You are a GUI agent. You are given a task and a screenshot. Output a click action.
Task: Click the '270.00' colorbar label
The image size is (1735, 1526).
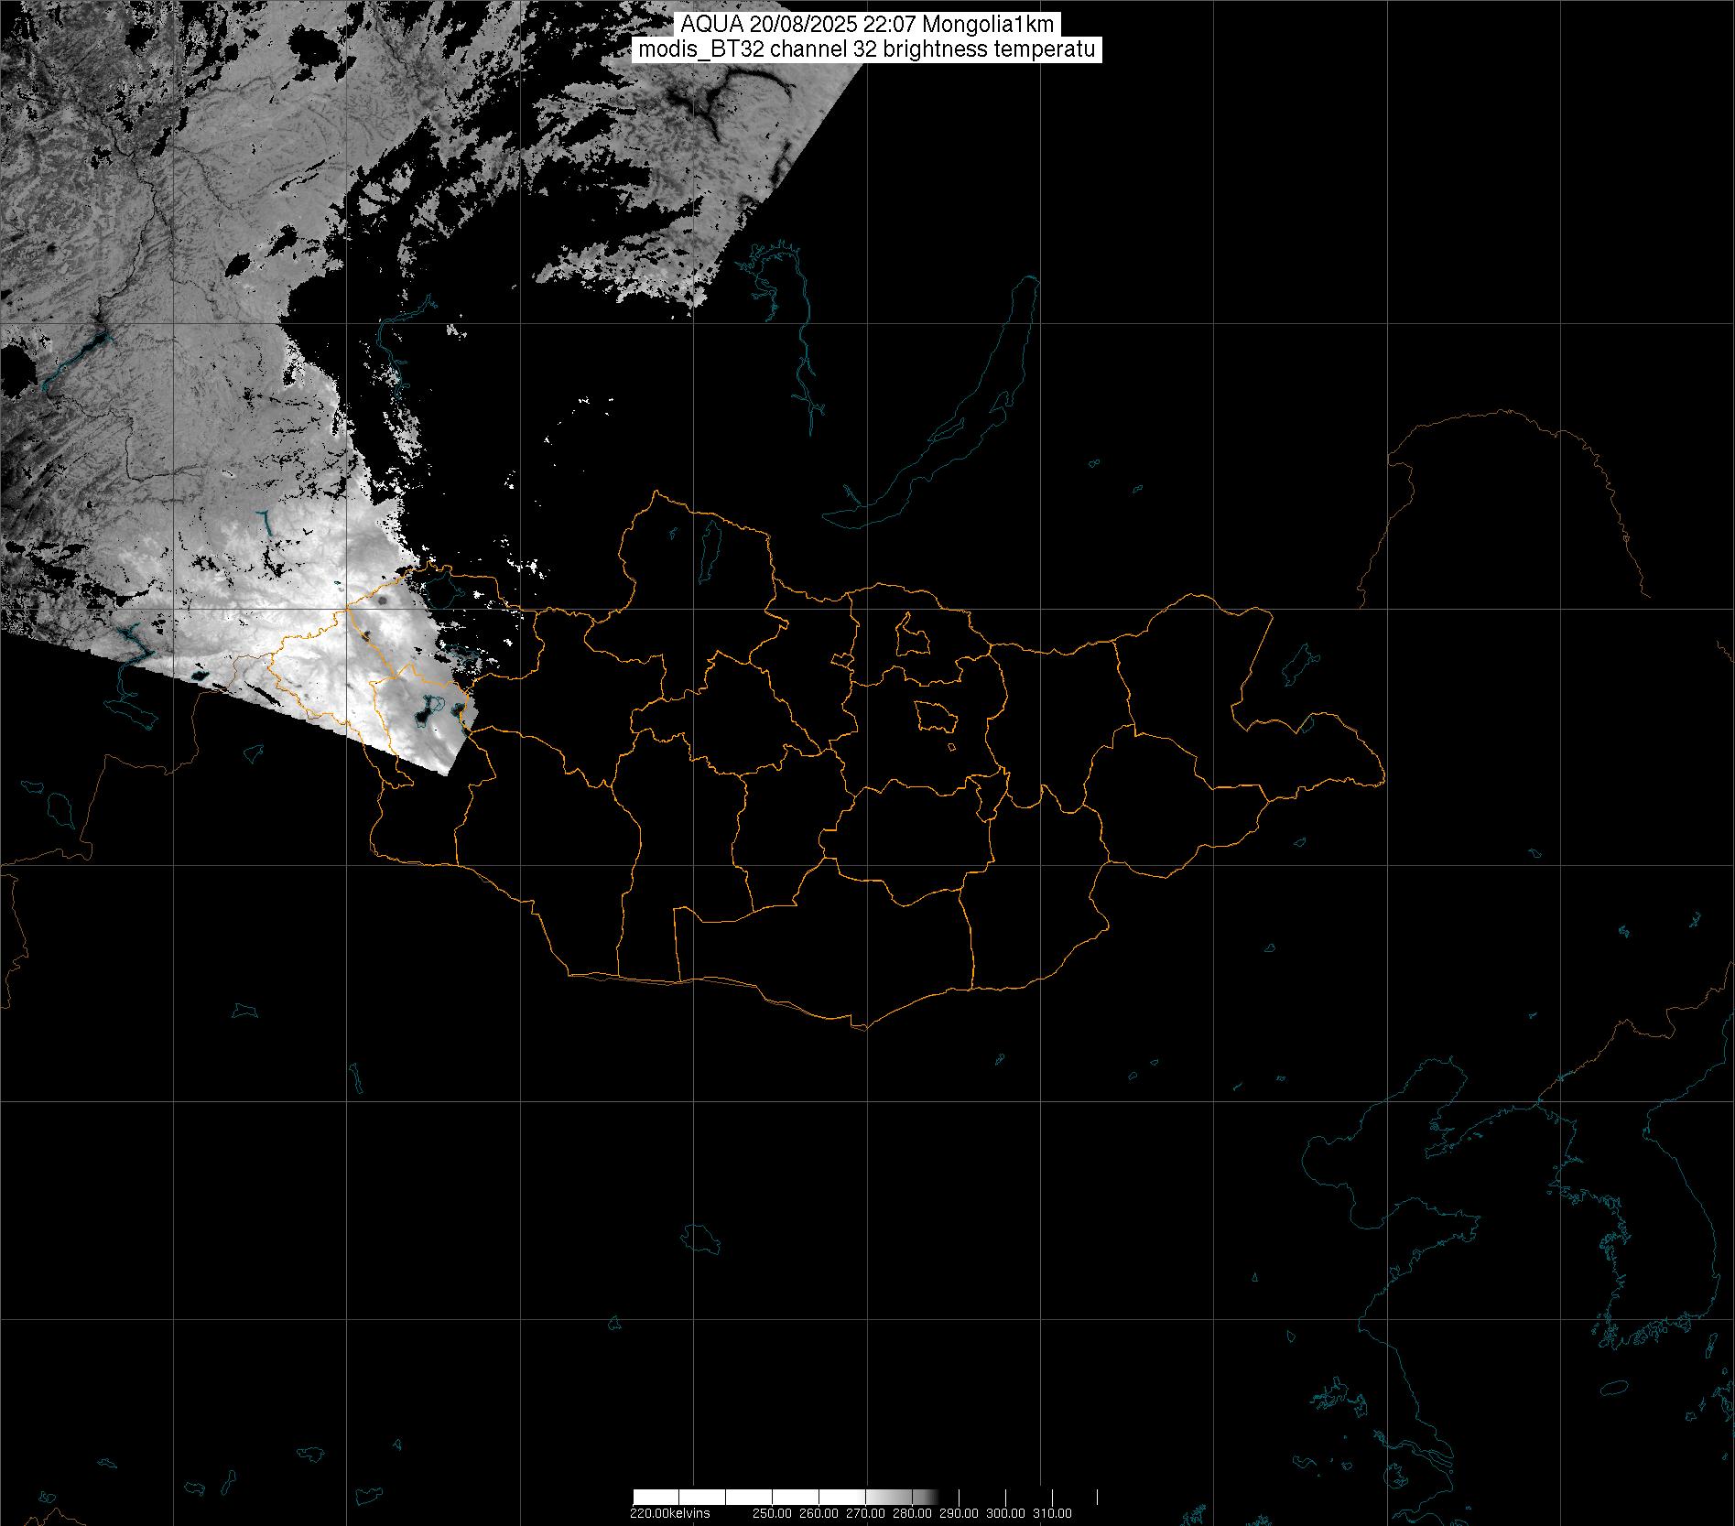tap(866, 1513)
